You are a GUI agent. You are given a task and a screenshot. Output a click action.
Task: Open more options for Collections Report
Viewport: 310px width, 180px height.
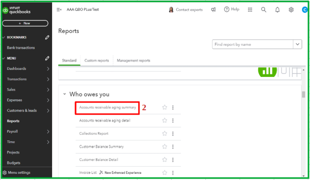tap(173, 134)
